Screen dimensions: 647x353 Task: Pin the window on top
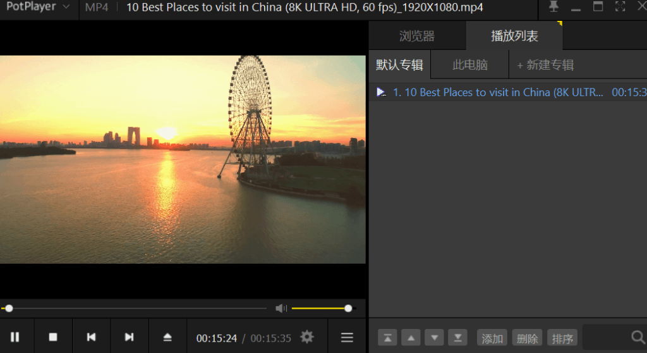coord(553,6)
